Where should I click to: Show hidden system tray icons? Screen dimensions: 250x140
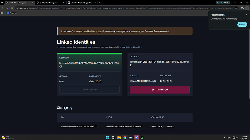(x=224, y=137)
